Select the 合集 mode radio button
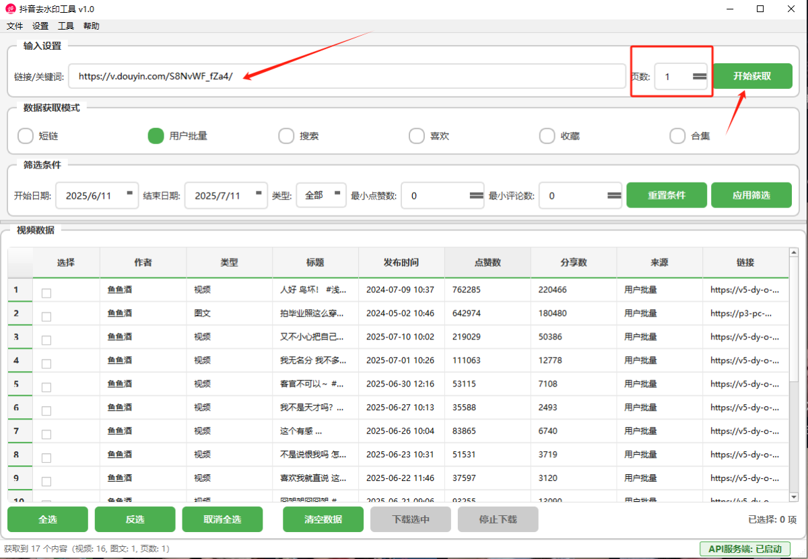 [x=677, y=136]
